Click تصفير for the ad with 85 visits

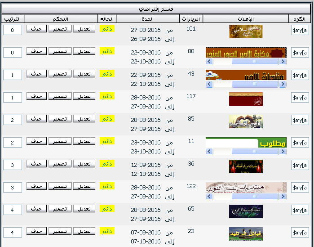point(60,118)
